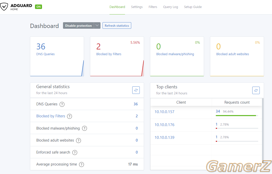Click the Blocked by Filters card showing 2
The width and height of the screenshot is (272, 174).
(117, 56)
